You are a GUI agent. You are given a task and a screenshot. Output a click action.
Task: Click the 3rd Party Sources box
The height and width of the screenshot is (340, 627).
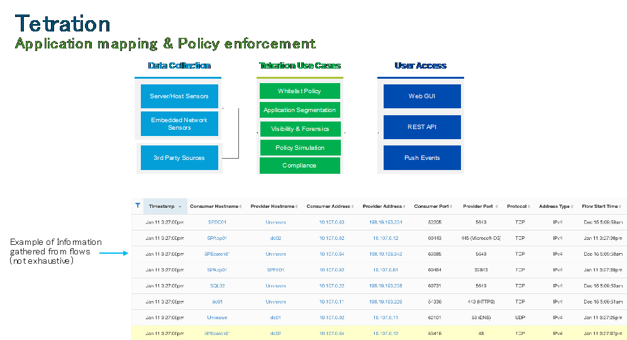tap(179, 158)
